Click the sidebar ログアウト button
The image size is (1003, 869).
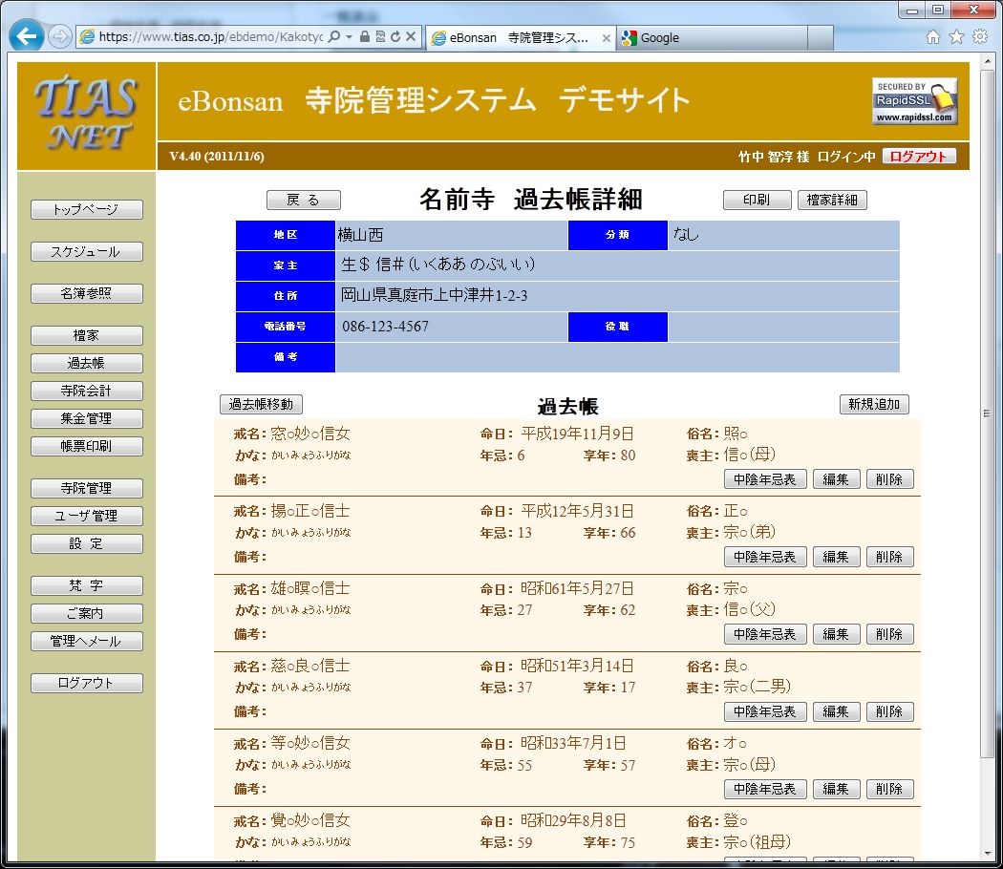pyautogui.click(x=86, y=683)
